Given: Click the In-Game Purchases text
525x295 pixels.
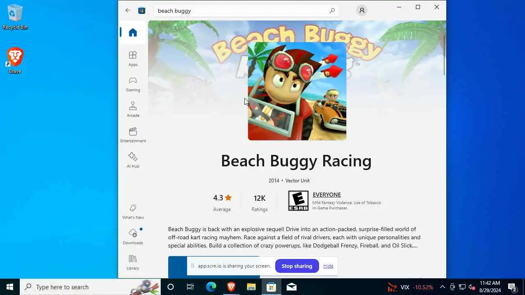Looking at the screenshot, I should tap(330, 208).
